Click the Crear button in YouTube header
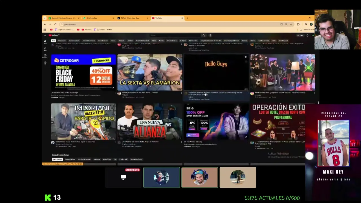 pos(300,36)
